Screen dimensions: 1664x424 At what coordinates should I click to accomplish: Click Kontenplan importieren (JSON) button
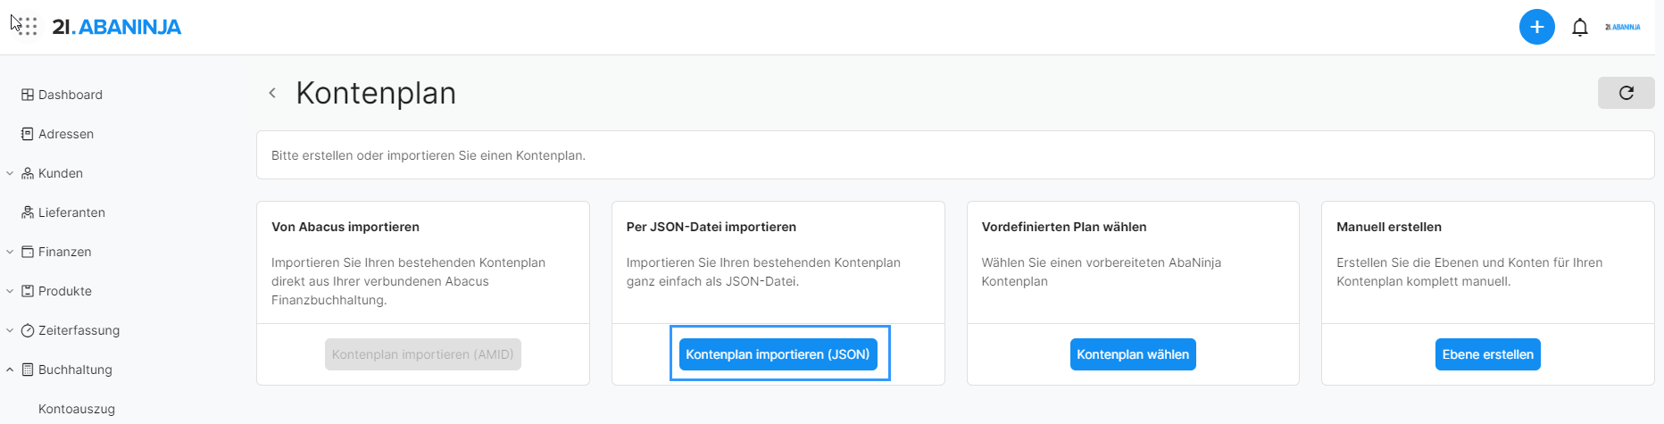pyautogui.click(x=778, y=354)
